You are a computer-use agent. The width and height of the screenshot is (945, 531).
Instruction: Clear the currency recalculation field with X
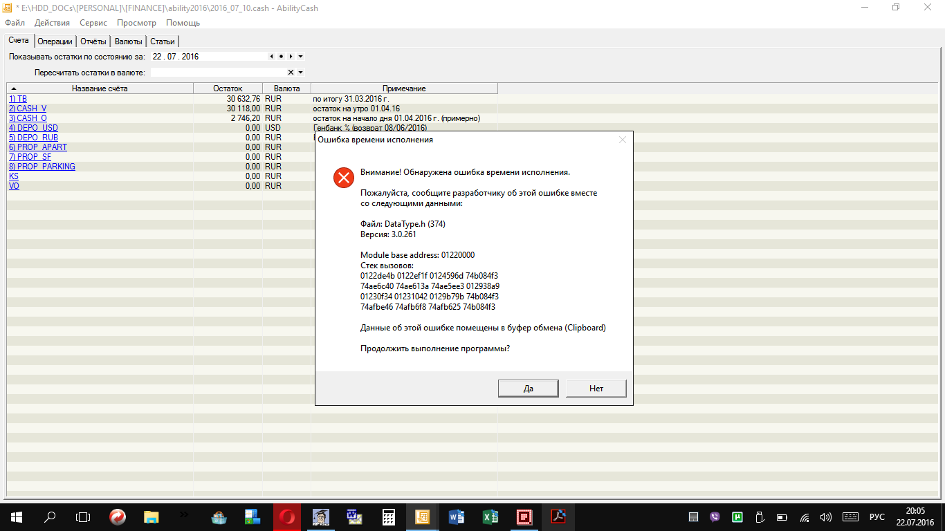291,73
